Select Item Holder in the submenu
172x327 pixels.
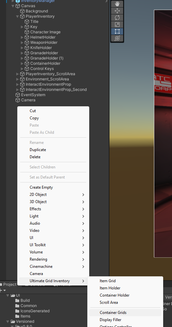point(125,288)
